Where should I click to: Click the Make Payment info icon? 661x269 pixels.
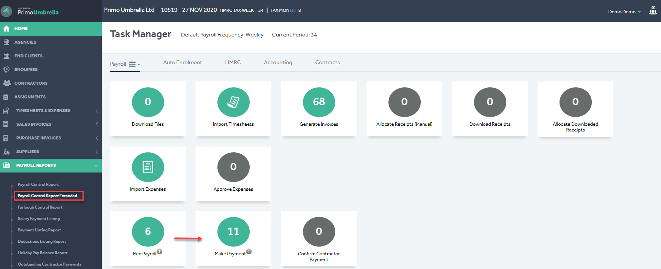coord(249,252)
